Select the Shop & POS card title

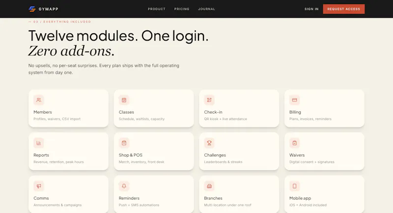(x=131, y=155)
